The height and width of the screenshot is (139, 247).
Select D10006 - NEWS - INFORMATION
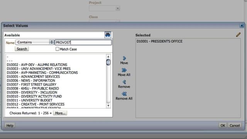click(x=31, y=81)
